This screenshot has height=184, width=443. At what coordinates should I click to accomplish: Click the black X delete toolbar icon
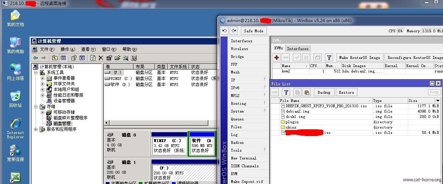click(x=101, y=58)
